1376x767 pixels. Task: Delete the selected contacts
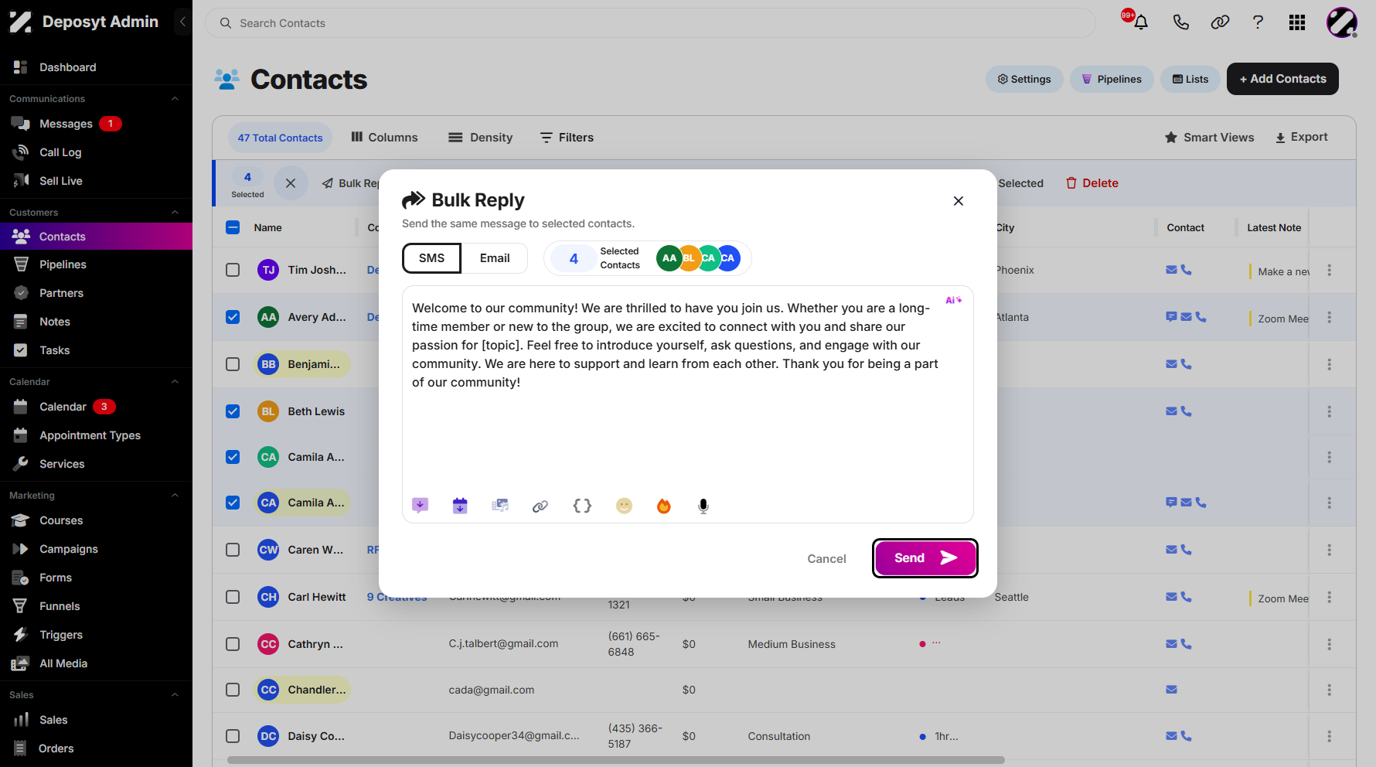[x=1092, y=183]
